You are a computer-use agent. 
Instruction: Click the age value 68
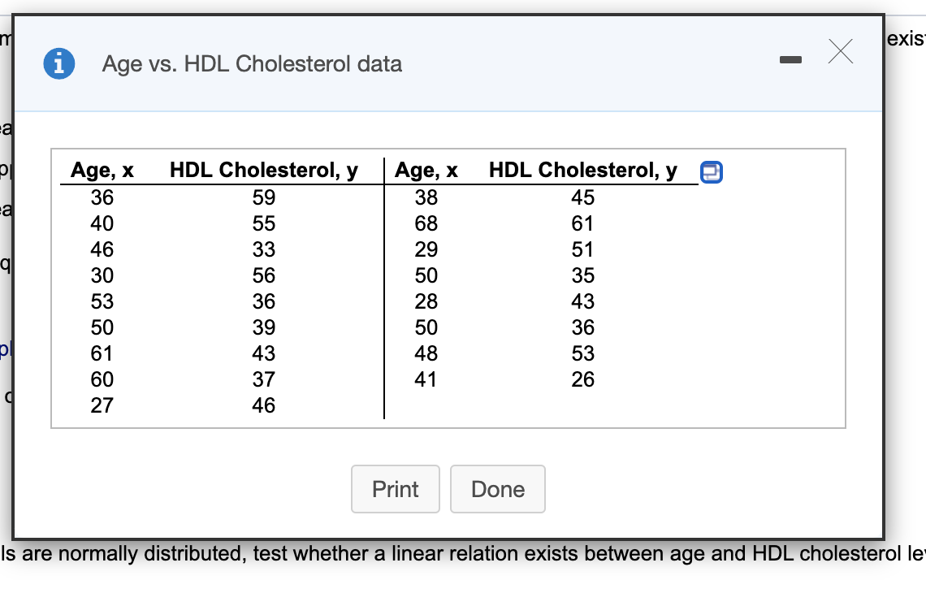pyautogui.click(x=426, y=223)
